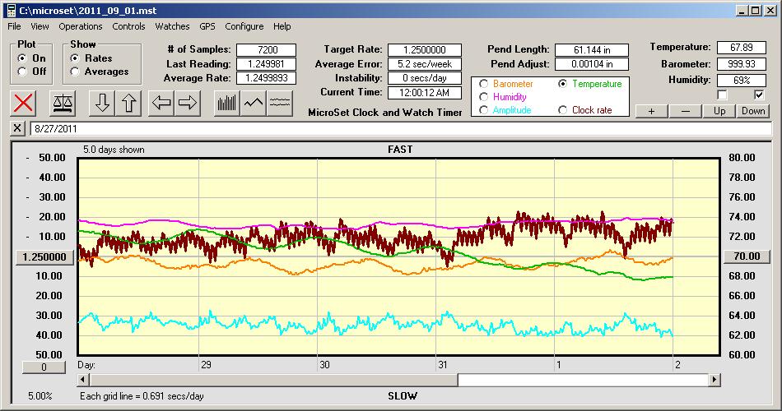The height and width of the screenshot is (411, 782).
Task: Click the red X clear data button
Action: click(23, 103)
